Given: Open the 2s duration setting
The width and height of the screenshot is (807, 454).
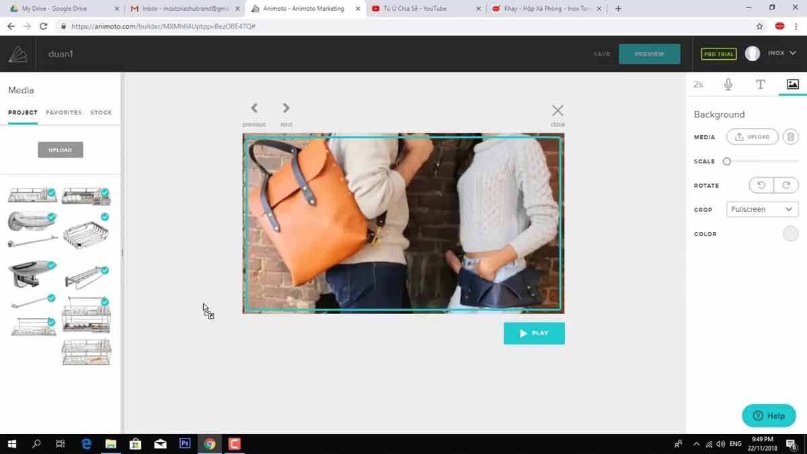Looking at the screenshot, I should [x=698, y=84].
